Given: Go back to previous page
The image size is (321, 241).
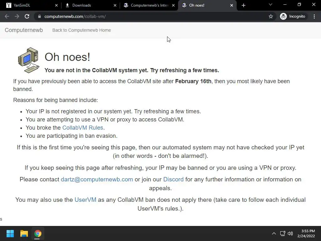Looking at the screenshot, I should click(7, 16).
